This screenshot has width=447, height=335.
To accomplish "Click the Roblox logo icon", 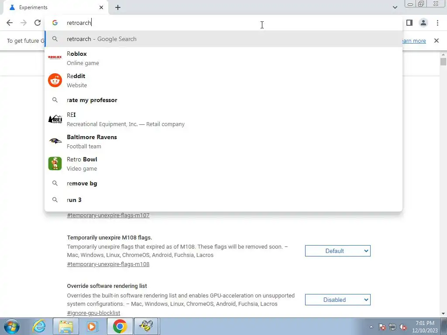I will click(x=55, y=58).
